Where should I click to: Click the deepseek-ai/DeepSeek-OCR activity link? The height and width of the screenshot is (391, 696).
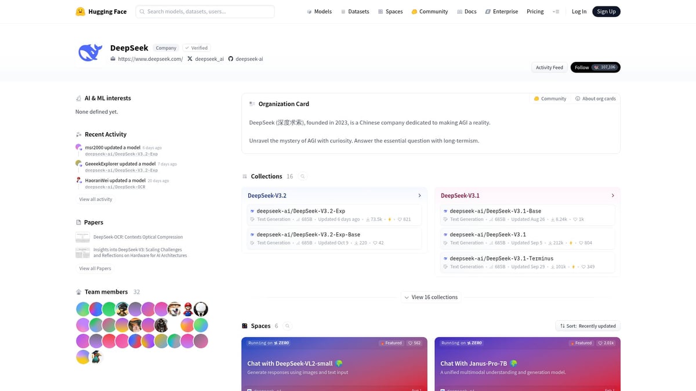(115, 187)
